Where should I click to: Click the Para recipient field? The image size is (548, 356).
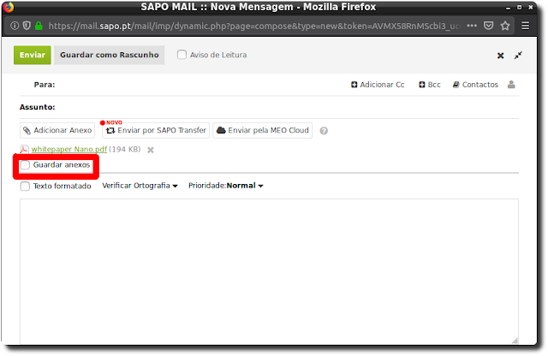pyautogui.click(x=203, y=85)
